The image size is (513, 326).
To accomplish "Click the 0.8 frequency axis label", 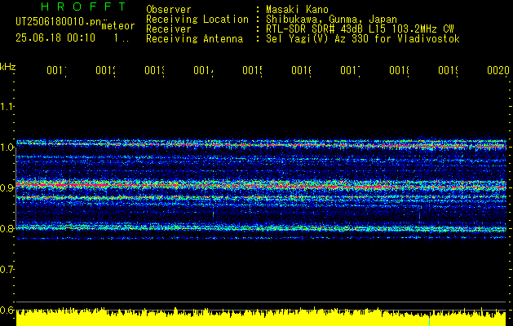I will [x=7, y=228].
